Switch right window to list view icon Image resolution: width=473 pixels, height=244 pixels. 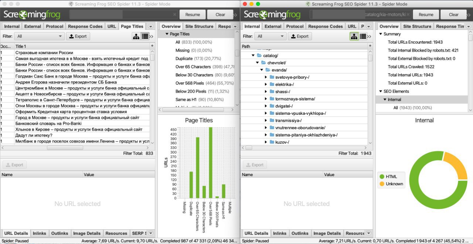click(363, 36)
